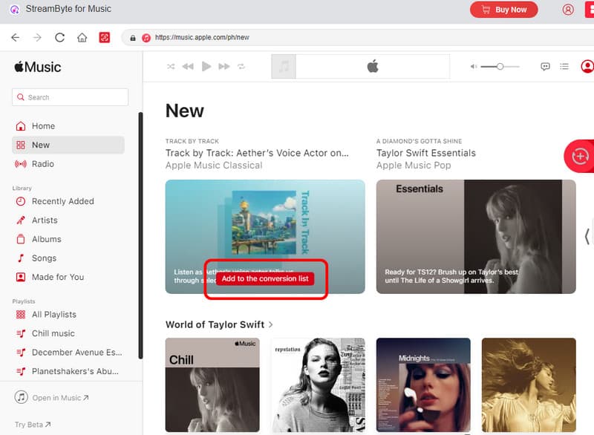Go to browser home icon
The height and width of the screenshot is (435, 594).
click(x=82, y=37)
